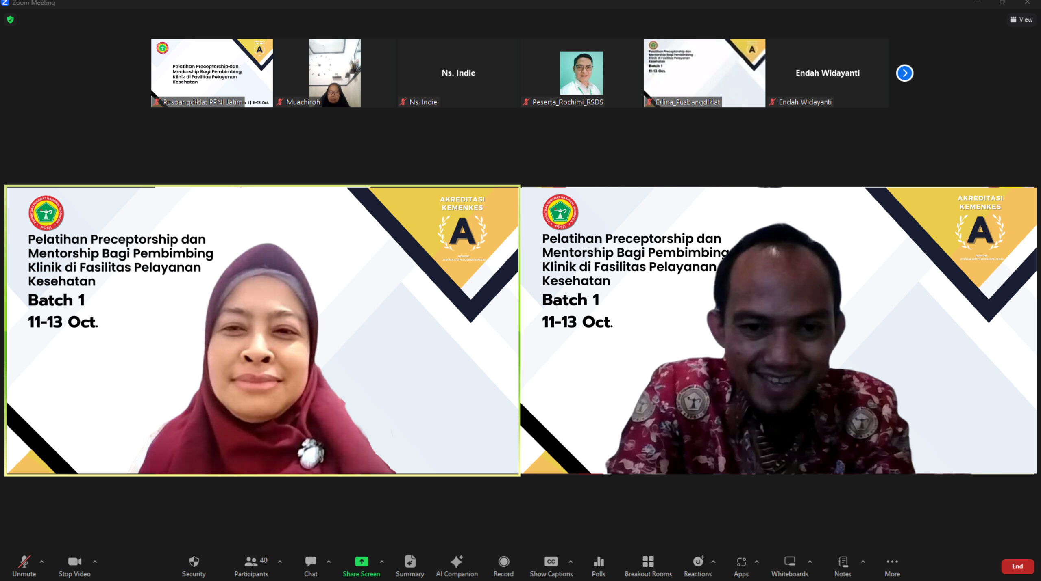This screenshot has width=1041, height=581.
Task: Expand the Share Screen options arrow
Action: click(x=381, y=562)
